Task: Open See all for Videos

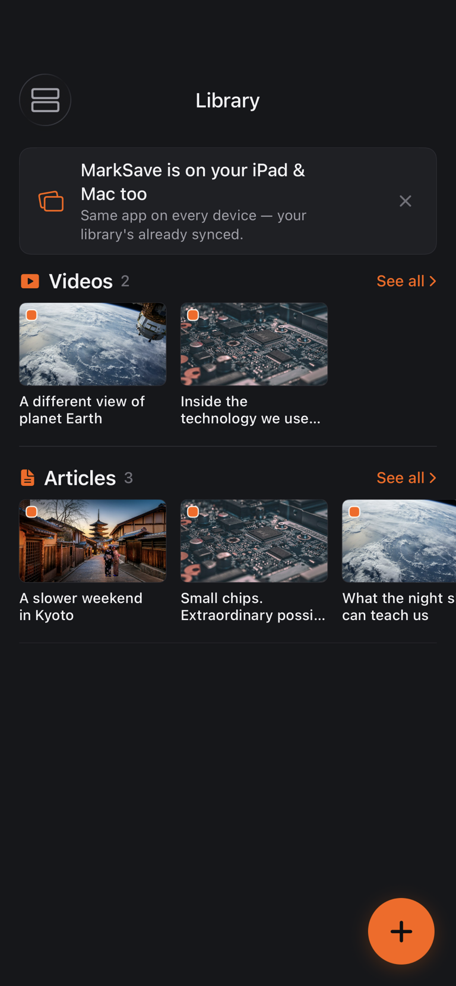Action: [x=407, y=281]
